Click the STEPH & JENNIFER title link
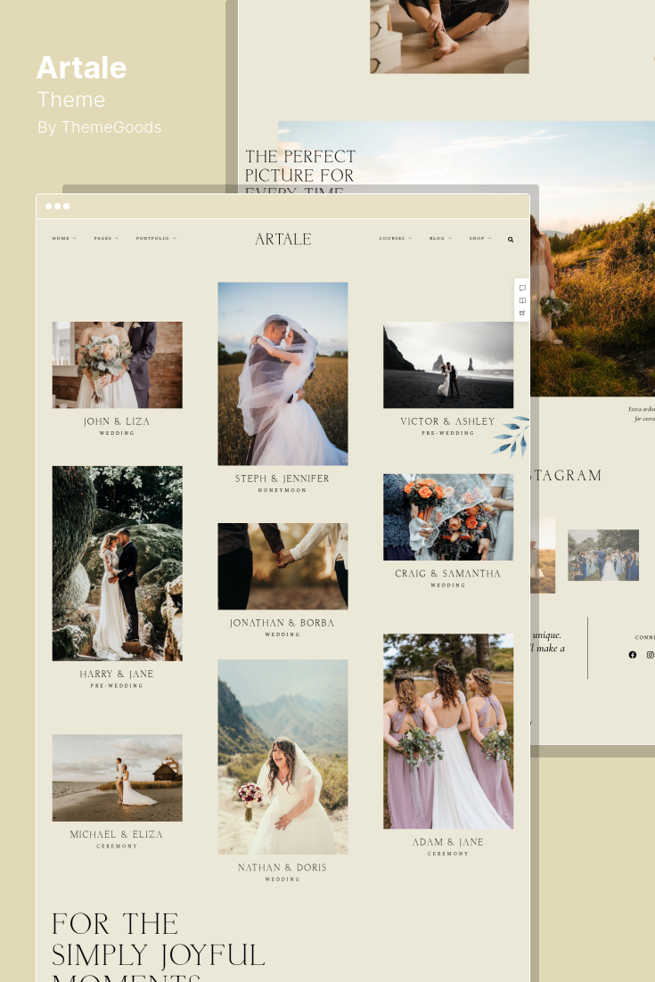This screenshot has width=655, height=982. pyautogui.click(x=282, y=479)
